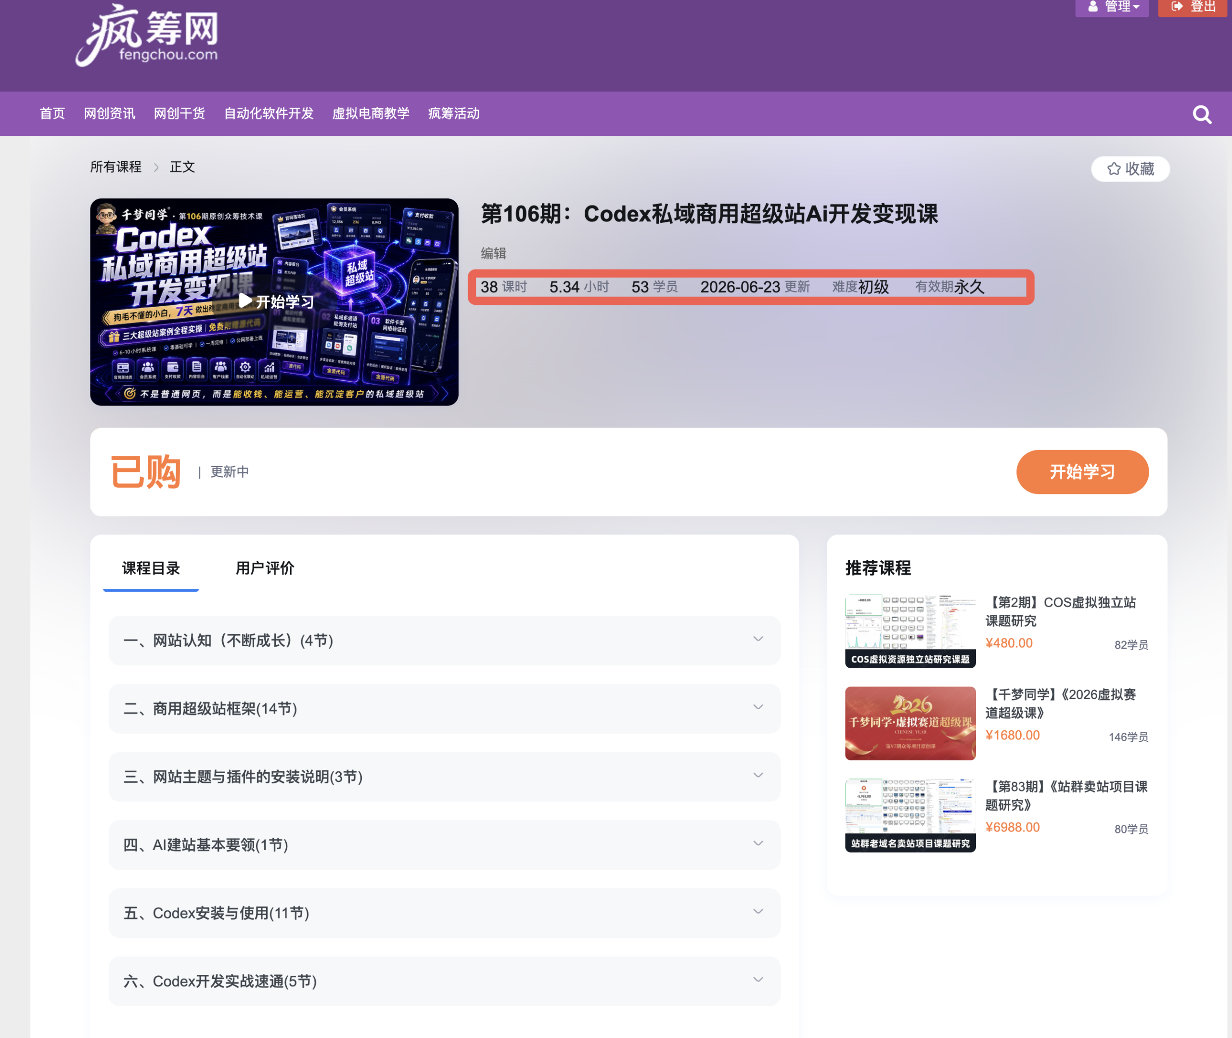The width and height of the screenshot is (1232, 1038).
Task: Switch to 课程目录 tab
Action: click(x=151, y=569)
